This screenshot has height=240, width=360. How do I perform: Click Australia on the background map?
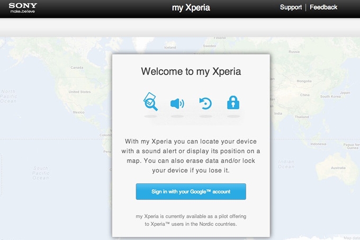(x=338, y=168)
